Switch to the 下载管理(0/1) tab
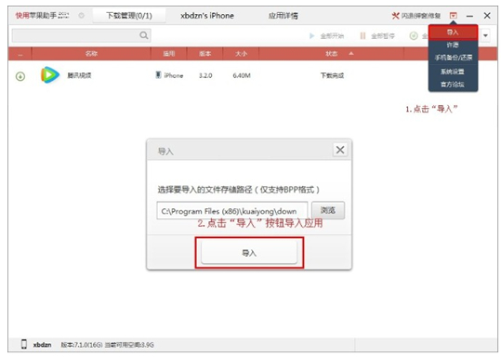The image size is (501, 357). pos(129,16)
